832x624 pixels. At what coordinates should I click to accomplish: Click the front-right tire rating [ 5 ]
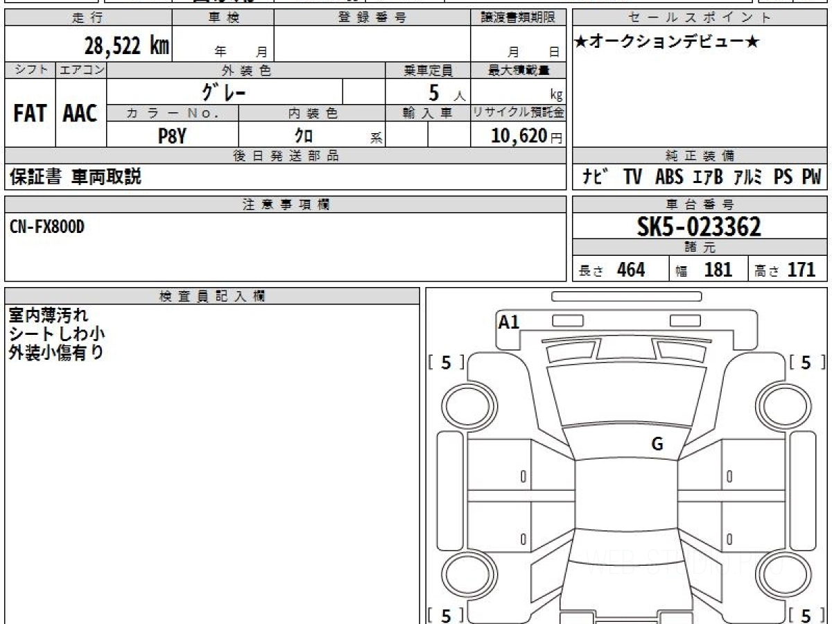pyautogui.click(x=806, y=362)
